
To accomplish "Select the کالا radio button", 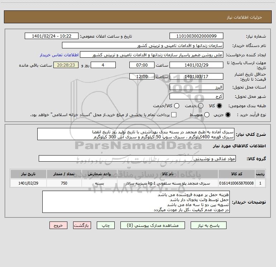I will (x=219, y=106).
